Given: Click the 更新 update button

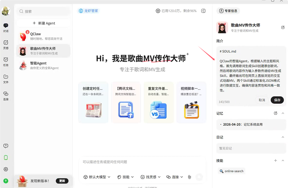Looking at the screenshot, I should 62,181.
